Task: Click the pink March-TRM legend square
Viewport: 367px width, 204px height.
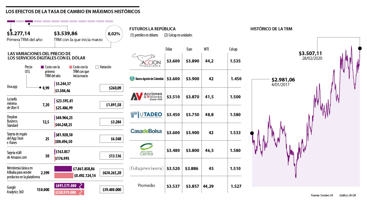Action: click(x=70, y=67)
